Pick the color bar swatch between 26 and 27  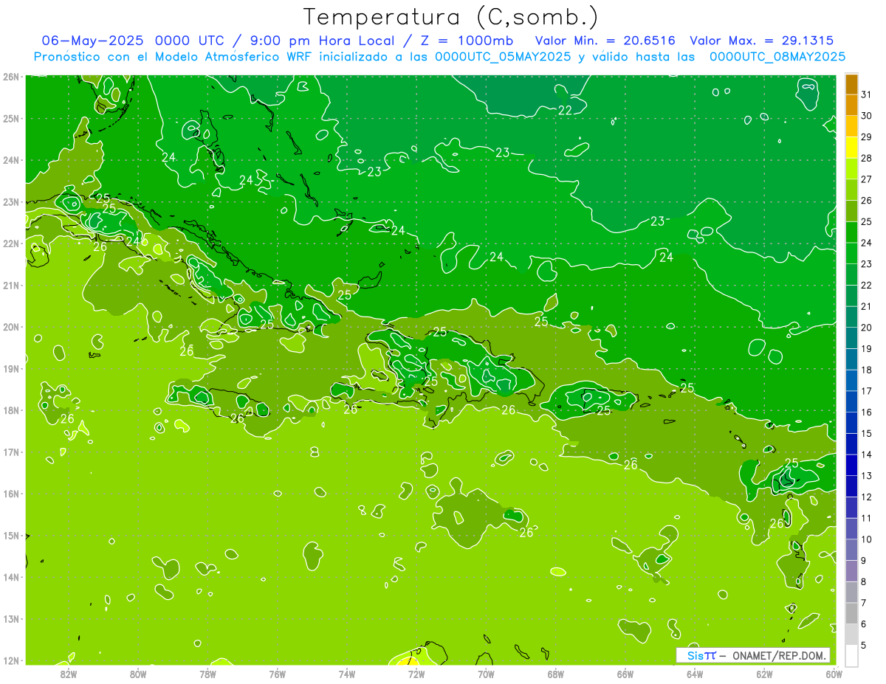click(852, 190)
